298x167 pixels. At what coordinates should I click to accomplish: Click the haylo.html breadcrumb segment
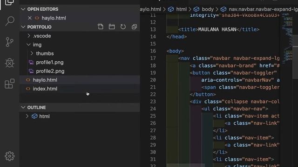pos(150,9)
